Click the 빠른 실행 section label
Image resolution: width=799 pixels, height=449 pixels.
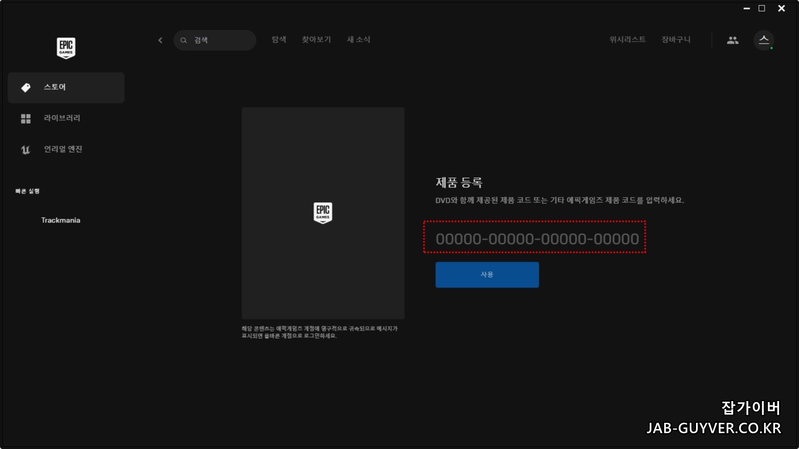[x=28, y=191]
